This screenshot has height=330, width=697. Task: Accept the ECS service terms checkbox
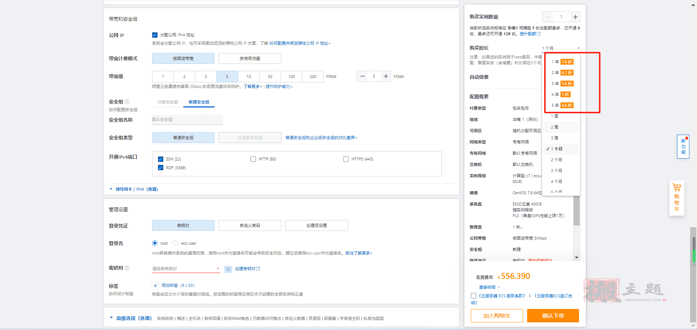473,296
